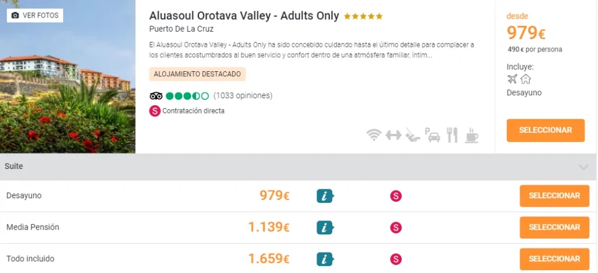Click the airplane flight included icon
Screen dimensions: 598x273
[x=512, y=80]
